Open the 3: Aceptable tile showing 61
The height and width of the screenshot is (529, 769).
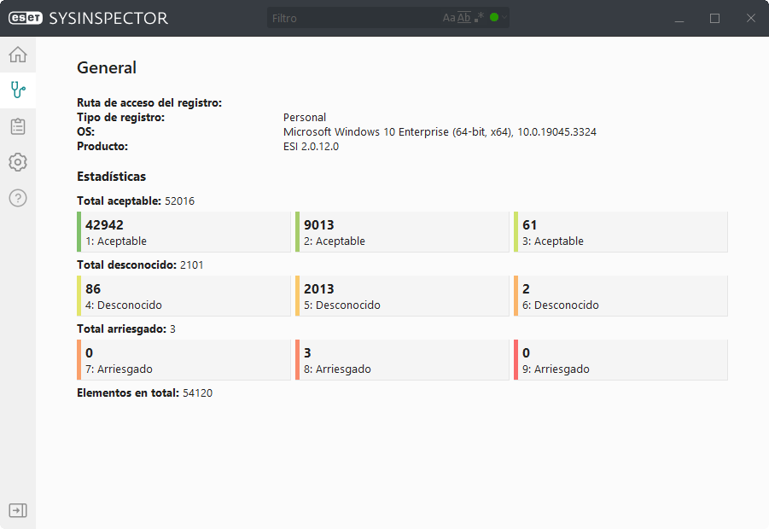[x=620, y=232]
